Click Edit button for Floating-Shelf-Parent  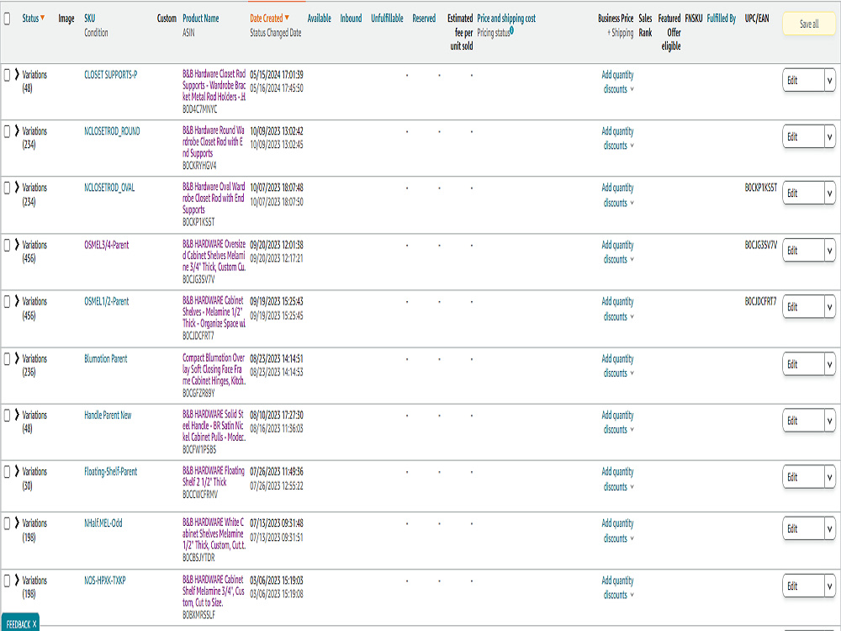click(803, 478)
